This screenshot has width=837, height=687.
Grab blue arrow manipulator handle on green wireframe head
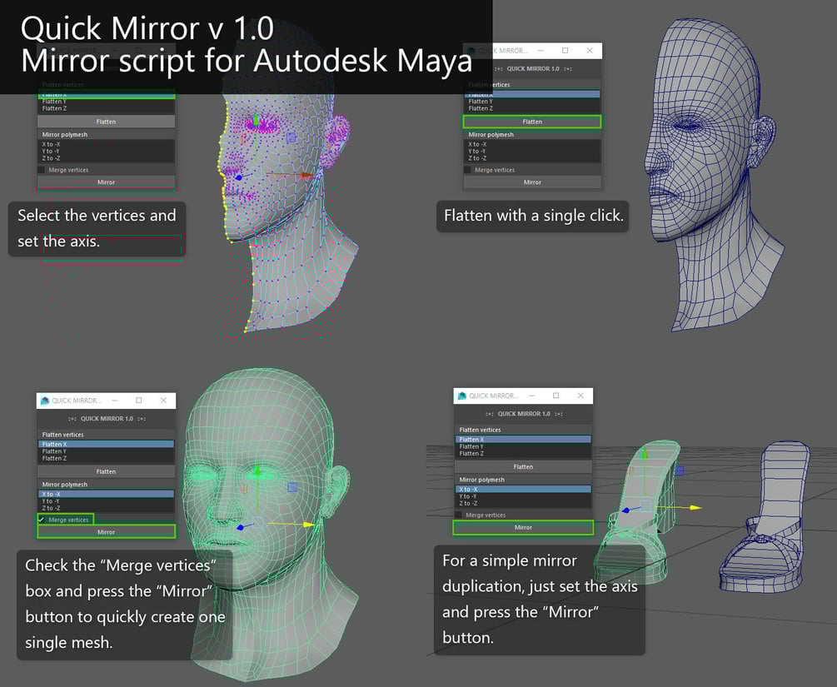[241, 527]
